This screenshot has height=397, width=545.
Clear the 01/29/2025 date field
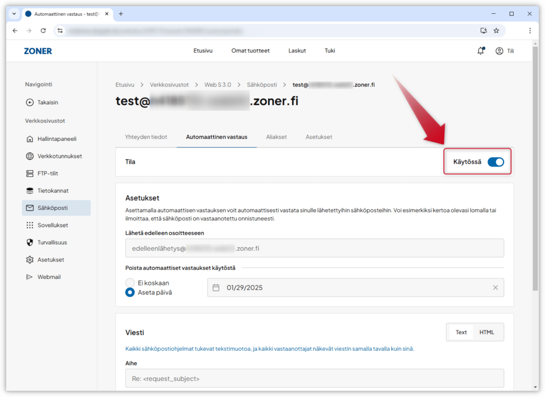pos(495,288)
